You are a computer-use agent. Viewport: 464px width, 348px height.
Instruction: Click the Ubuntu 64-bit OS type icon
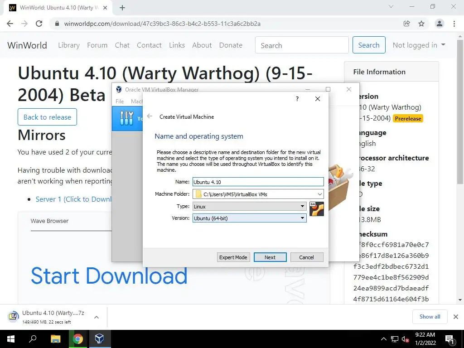pyautogui.click(x=316, y=209)
